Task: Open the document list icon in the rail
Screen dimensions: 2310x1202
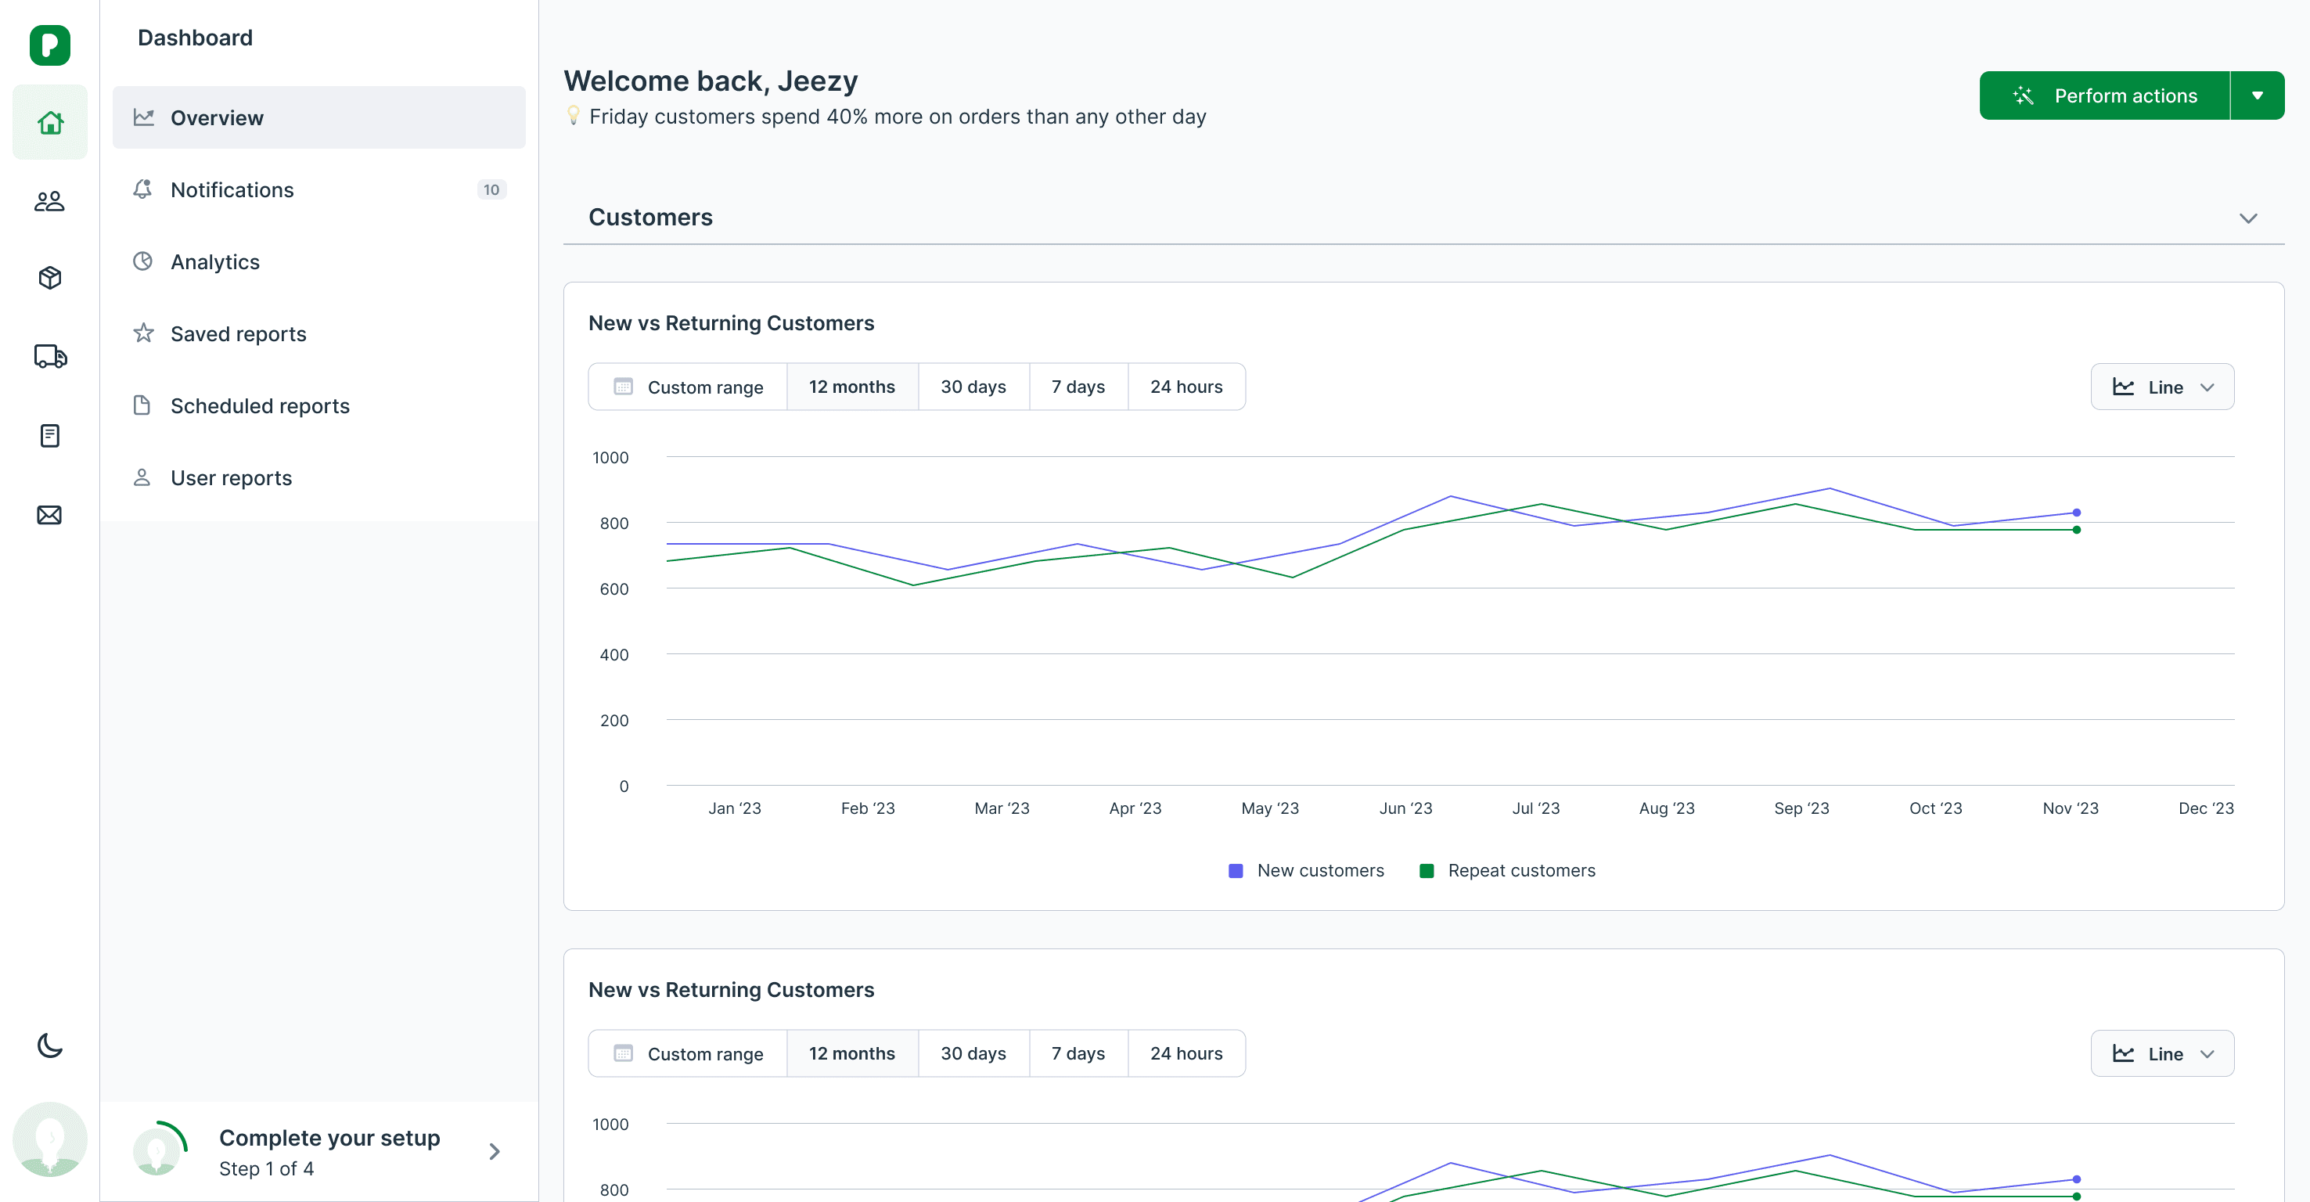Action: click(x=49, y=436)
